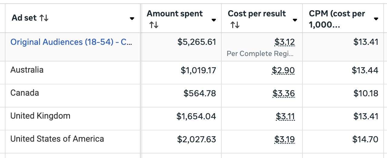Screen dimensions: 387x158
Task: Click the Per Complete Registration label
Action: (x=260, y=54)
